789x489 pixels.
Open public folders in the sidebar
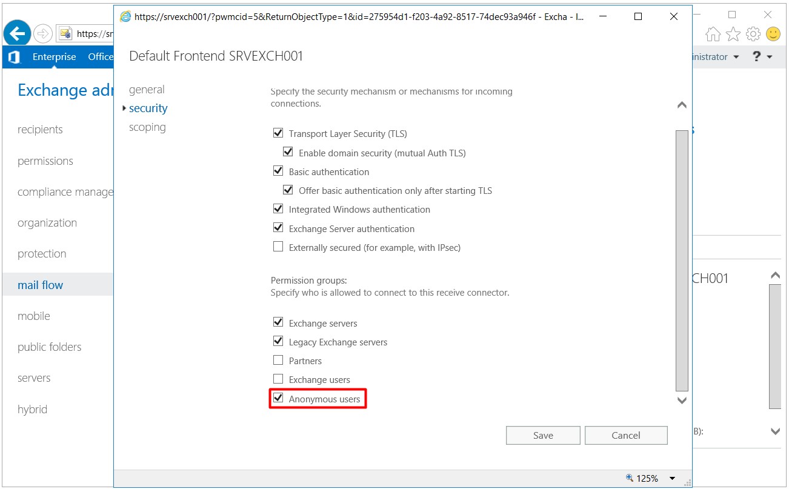(x=49, y=347)
